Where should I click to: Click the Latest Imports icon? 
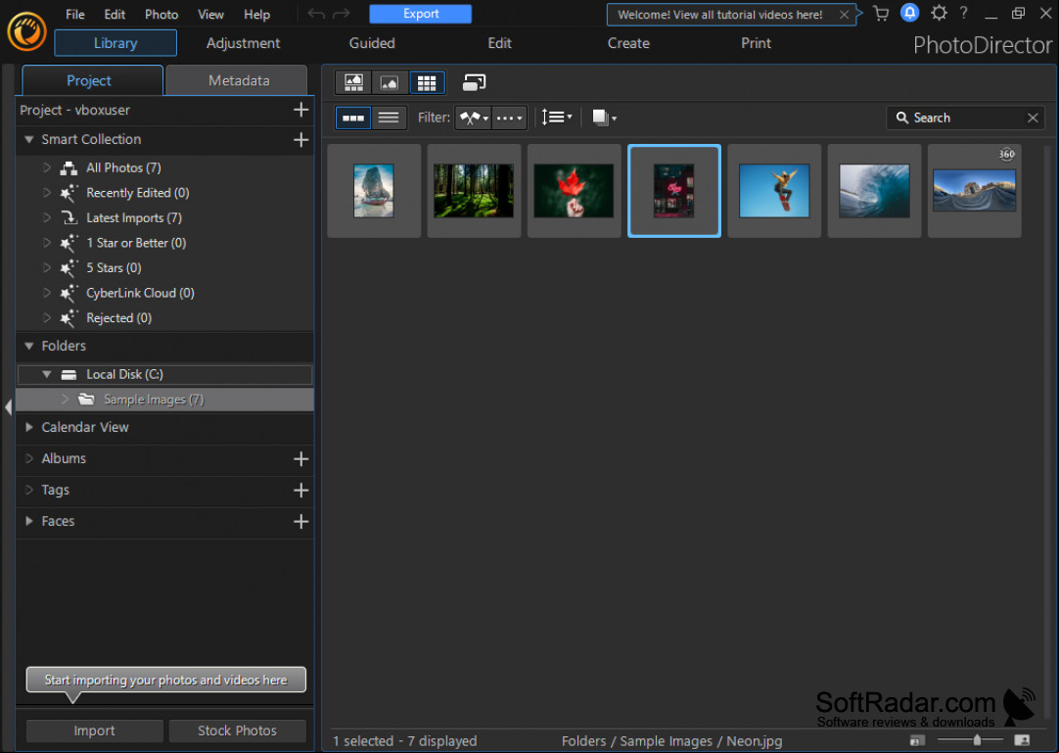(x=69, y=217)
